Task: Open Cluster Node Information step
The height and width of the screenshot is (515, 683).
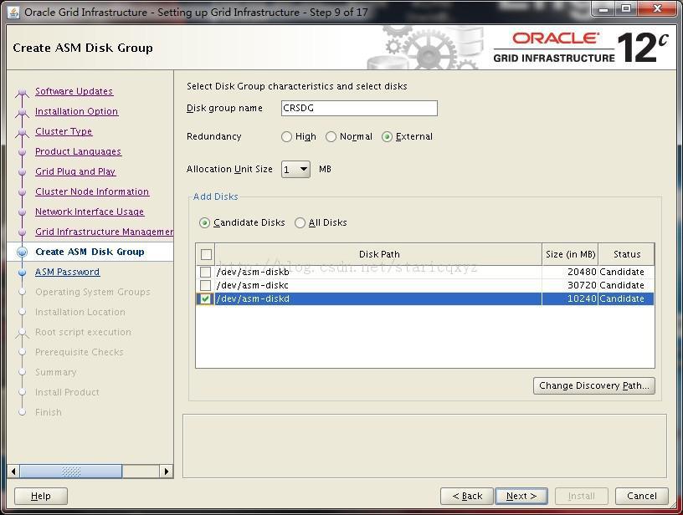Action: [x=92, y=191]
